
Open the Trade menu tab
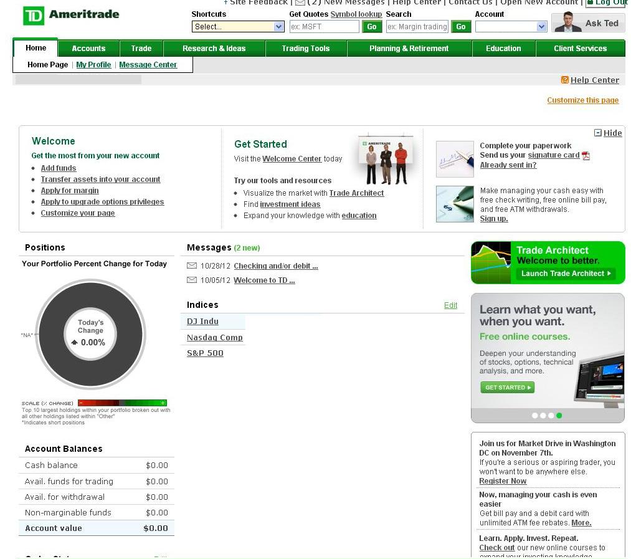(141, 49)
